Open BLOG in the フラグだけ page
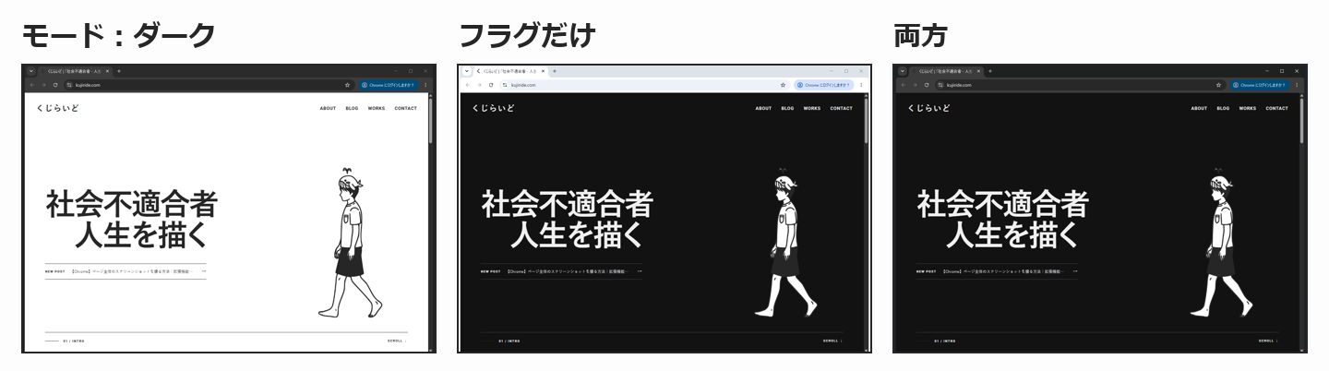This screenshot has width=1329, height=371. (787, 108)
